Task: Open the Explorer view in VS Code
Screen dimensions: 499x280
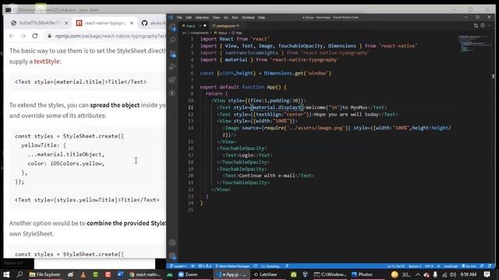Action: coord(172,27)
